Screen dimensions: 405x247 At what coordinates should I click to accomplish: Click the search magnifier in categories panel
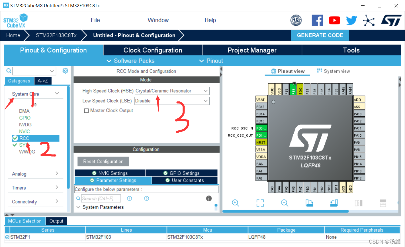point(9,71)
